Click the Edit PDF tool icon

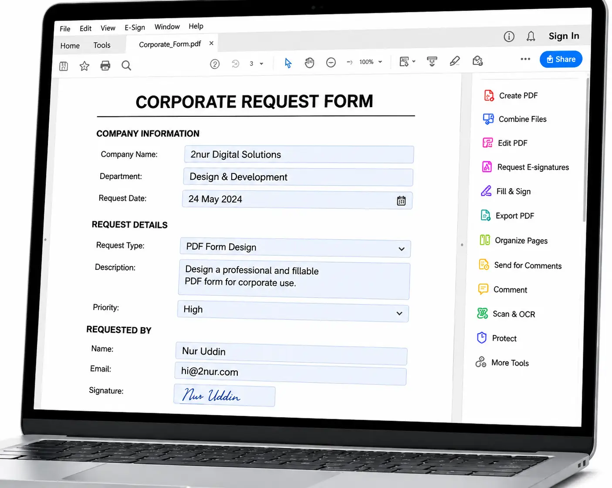tap(487, 143)
